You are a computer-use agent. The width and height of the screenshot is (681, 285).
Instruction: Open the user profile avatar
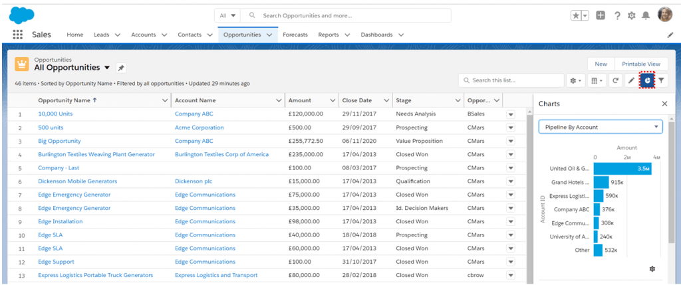click(665, 15)
